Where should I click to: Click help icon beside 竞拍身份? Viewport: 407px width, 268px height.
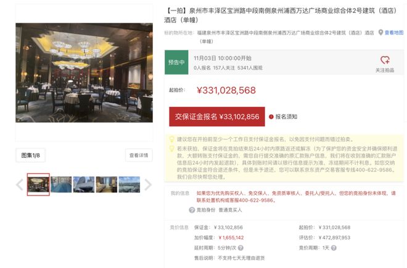click(192, 210)
